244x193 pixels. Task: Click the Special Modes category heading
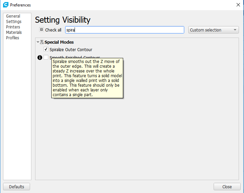(x=59, y=42)
